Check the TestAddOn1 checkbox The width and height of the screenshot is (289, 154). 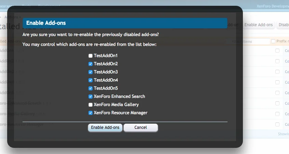point(91,56)
